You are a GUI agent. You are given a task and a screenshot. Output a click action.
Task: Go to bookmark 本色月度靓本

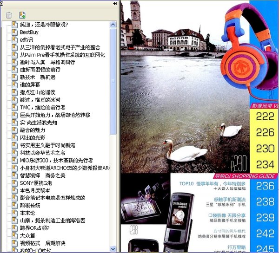coord(35,190)
